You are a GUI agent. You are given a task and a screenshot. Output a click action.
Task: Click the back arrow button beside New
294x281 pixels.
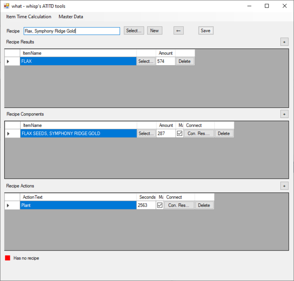coord(178,30)
